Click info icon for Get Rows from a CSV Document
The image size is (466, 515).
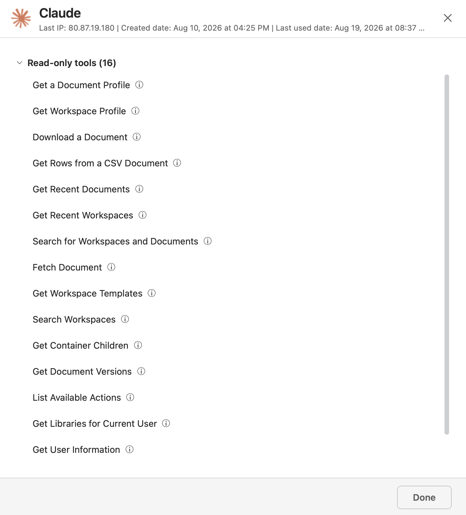click(177, 163)
